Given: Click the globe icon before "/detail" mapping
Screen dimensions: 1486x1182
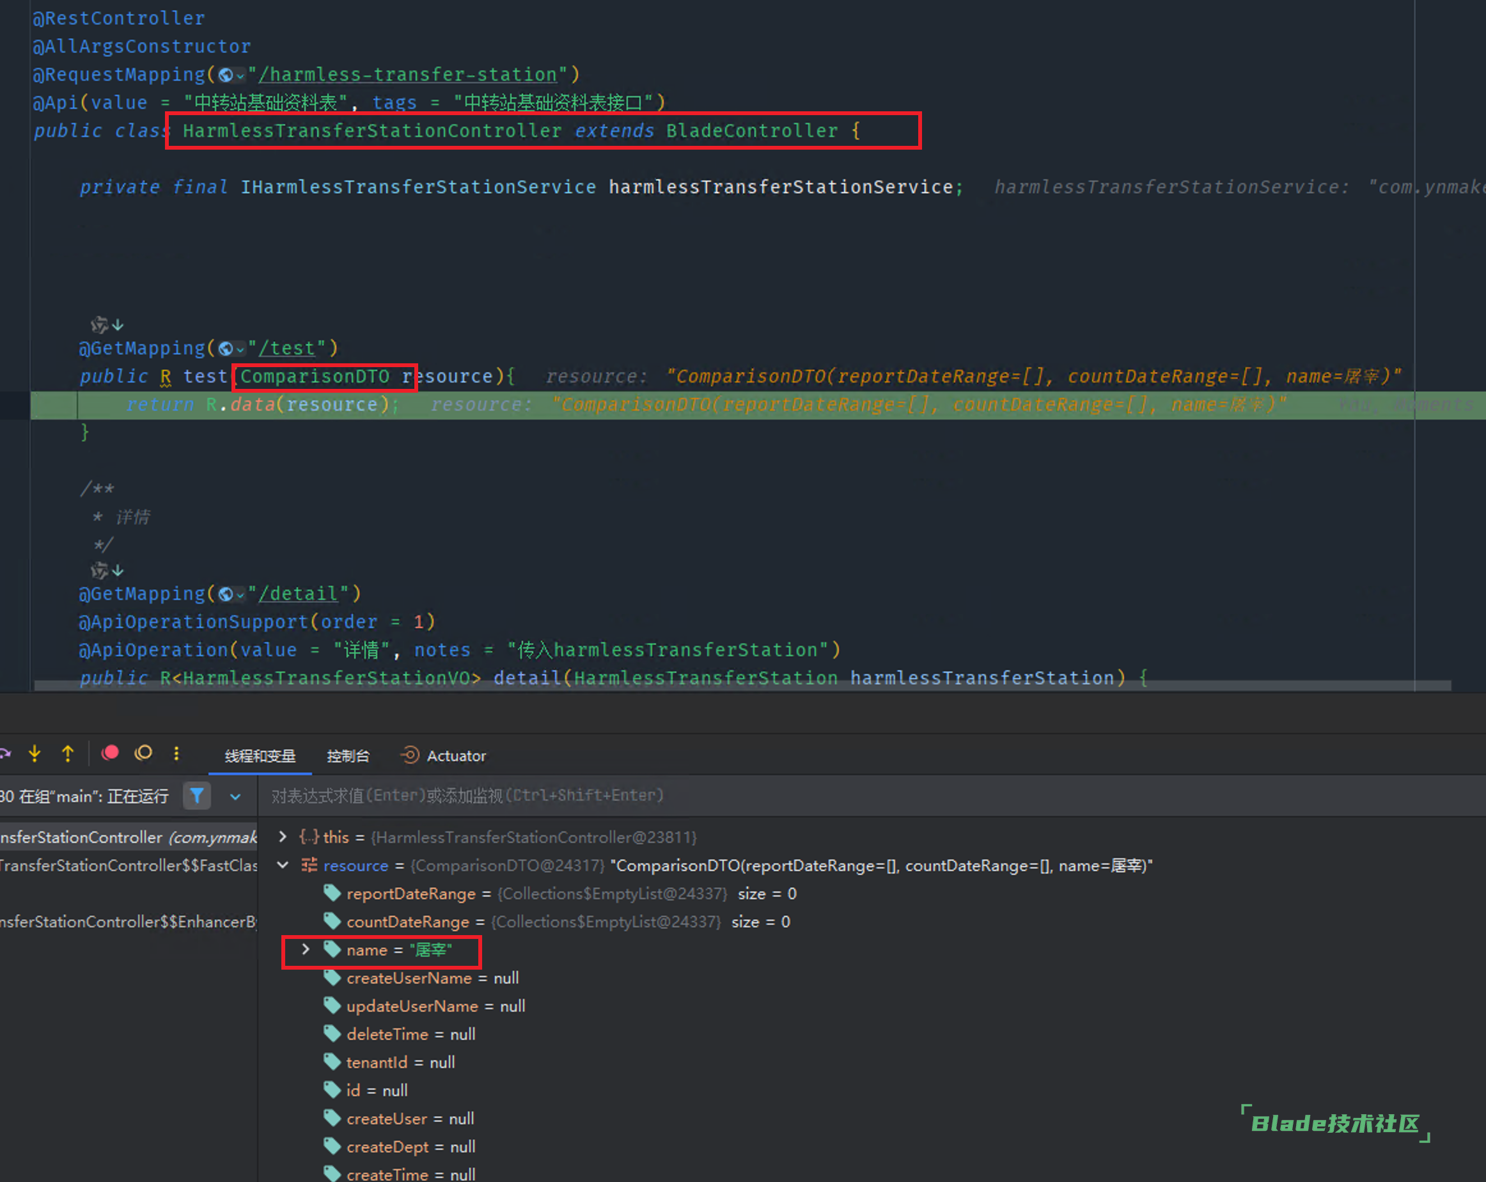Looking at the screenshot, I should (225, 594).
